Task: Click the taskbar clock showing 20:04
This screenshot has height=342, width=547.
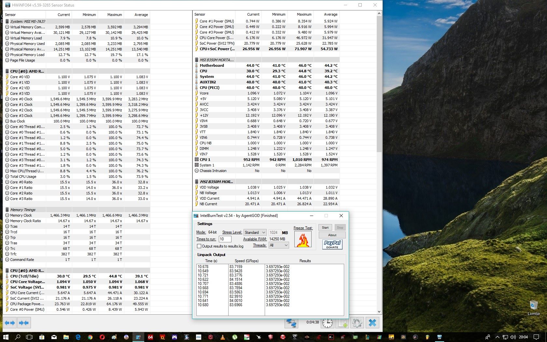Action: (x=523, y=337)
